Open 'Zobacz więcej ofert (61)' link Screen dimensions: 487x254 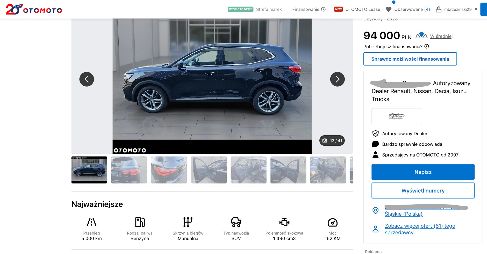[x=420, y=229]
